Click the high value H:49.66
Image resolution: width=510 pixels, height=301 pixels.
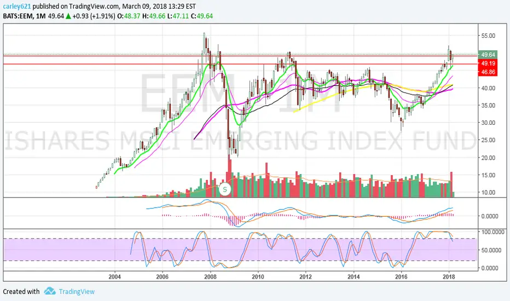154,16
